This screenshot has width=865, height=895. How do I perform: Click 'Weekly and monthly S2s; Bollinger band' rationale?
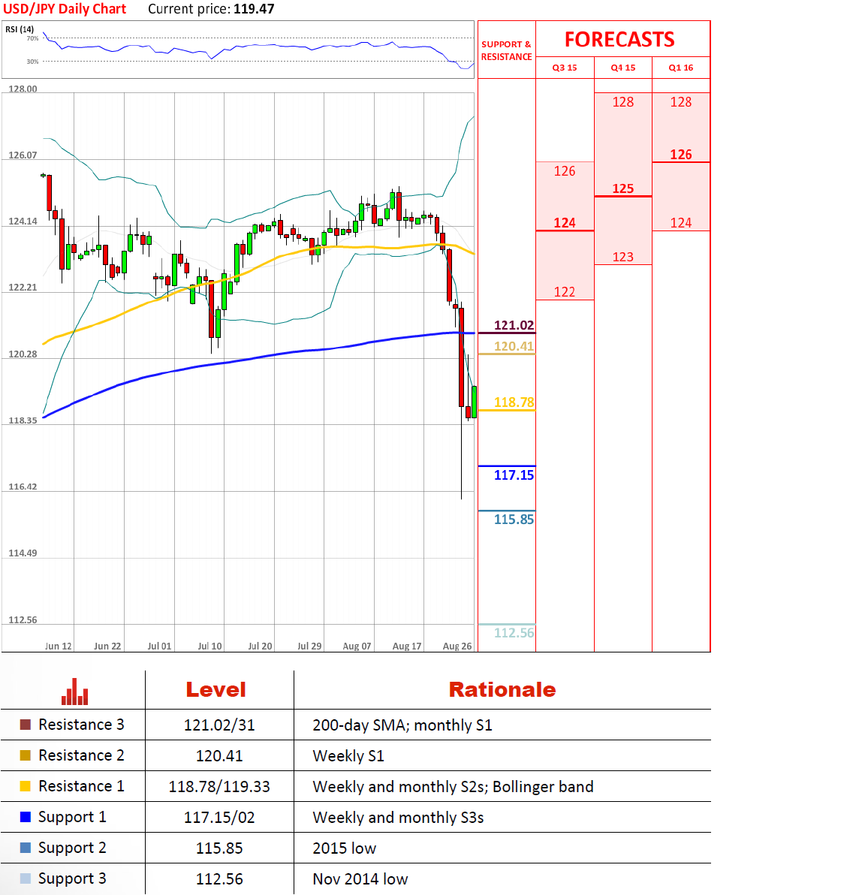453,787
